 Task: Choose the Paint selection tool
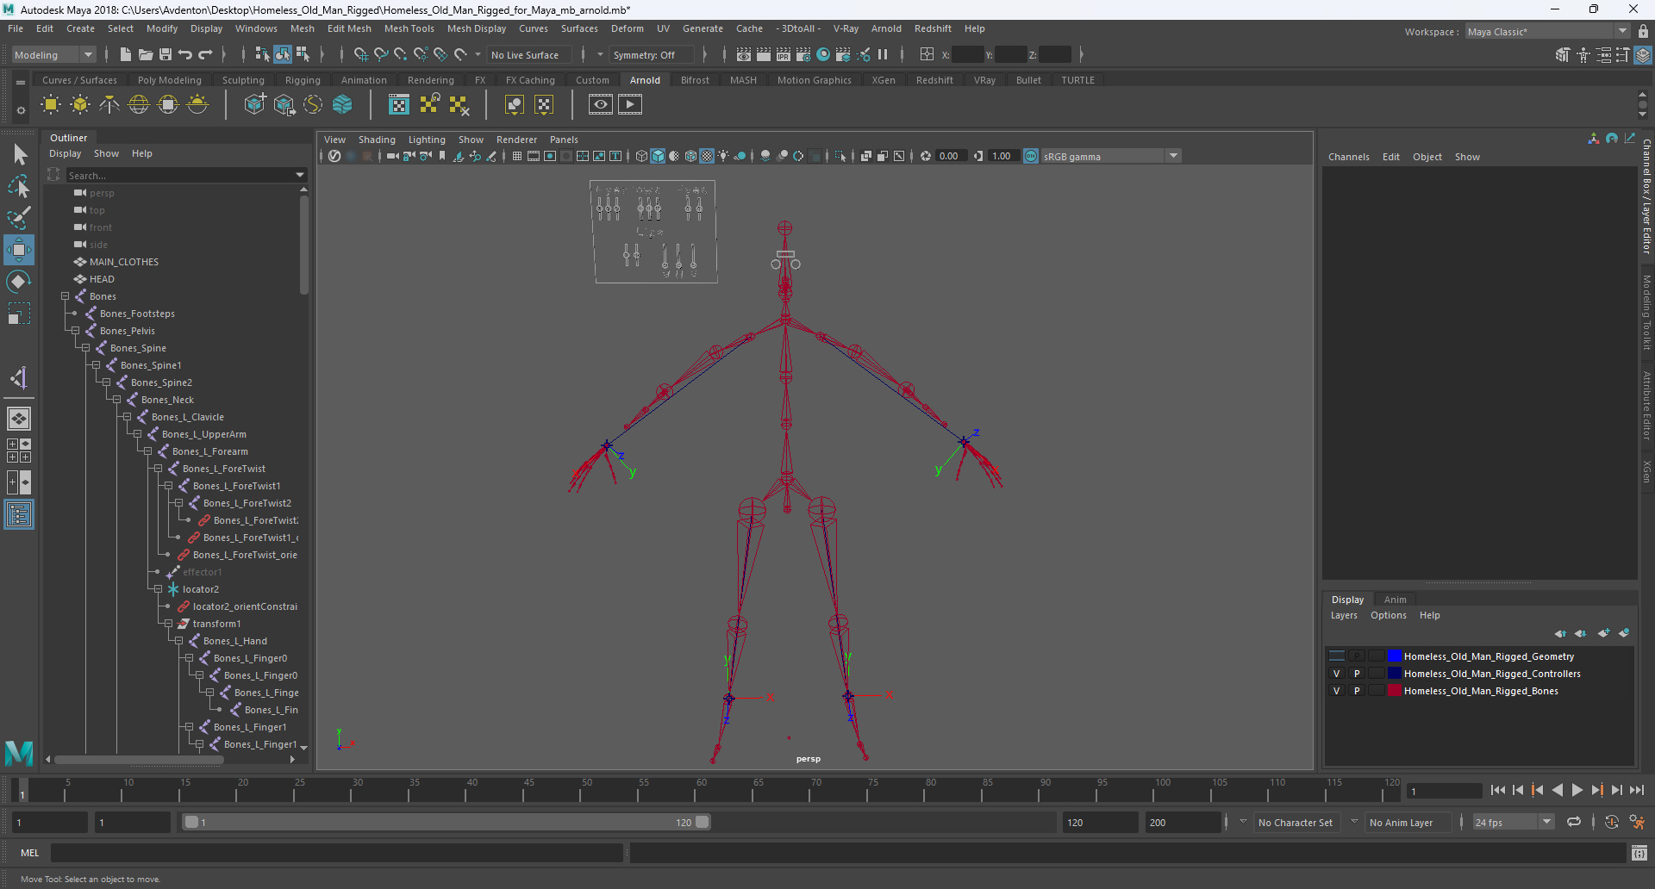(x=19, y=217)
